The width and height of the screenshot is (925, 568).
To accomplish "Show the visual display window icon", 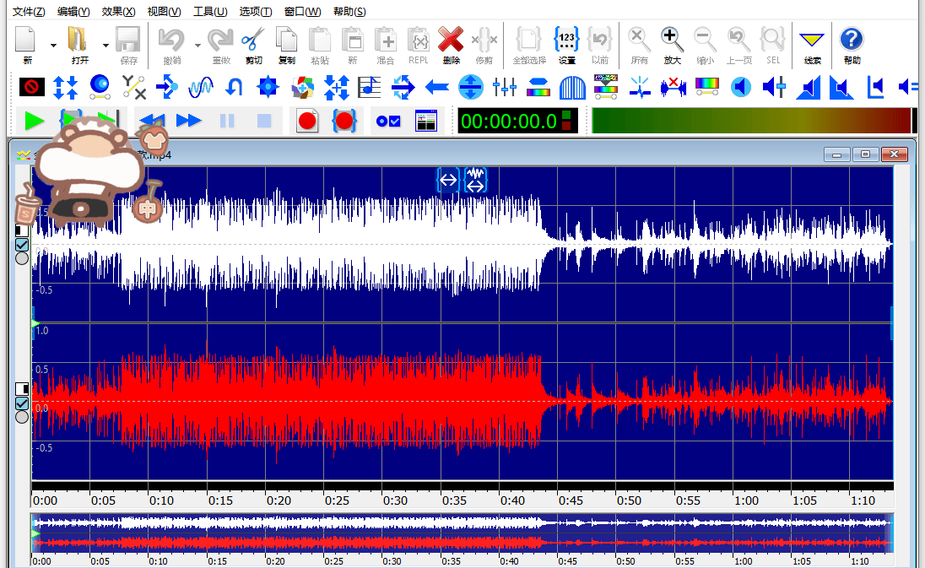I will tap(426, 121).
